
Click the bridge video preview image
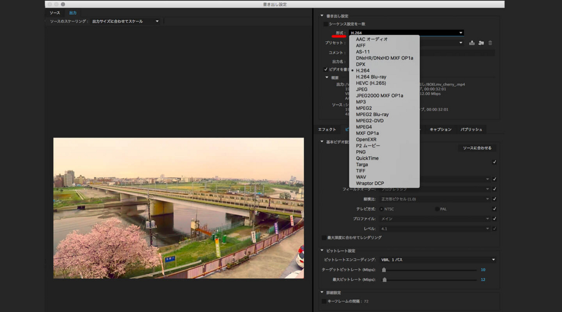click(x=178, y=208)
